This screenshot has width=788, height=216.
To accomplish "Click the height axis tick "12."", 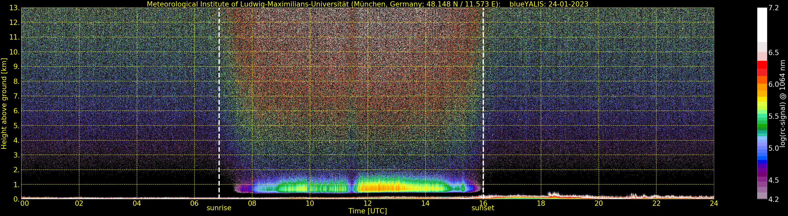I will pyautogui.click(x=14, y=23).
